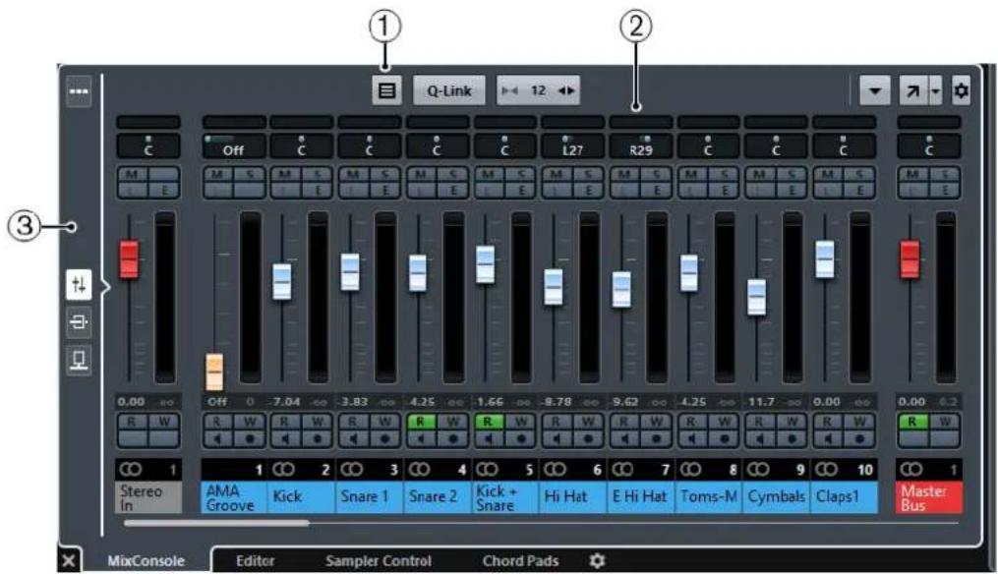Open the channel list icon beside Q-Link
The width and height of the screenshot is (998, 574).
click(x=386, y=91)
